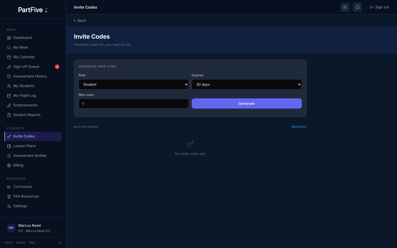Click the Marcus Reed profile name
The width and height of the screenshot is (397, 248).
coord(29,225)
